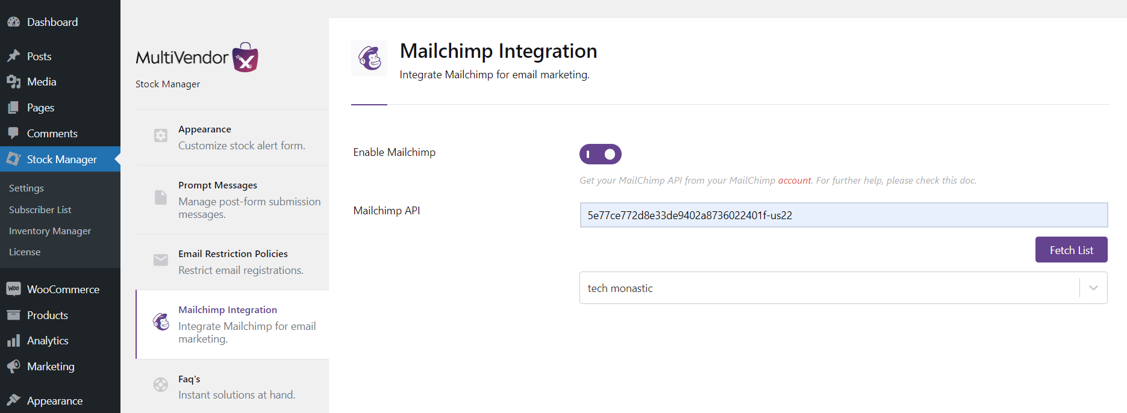This screenshot has height=413, width=1127.
Task: Click the Mailchimp API label
Action: (387, 211)
